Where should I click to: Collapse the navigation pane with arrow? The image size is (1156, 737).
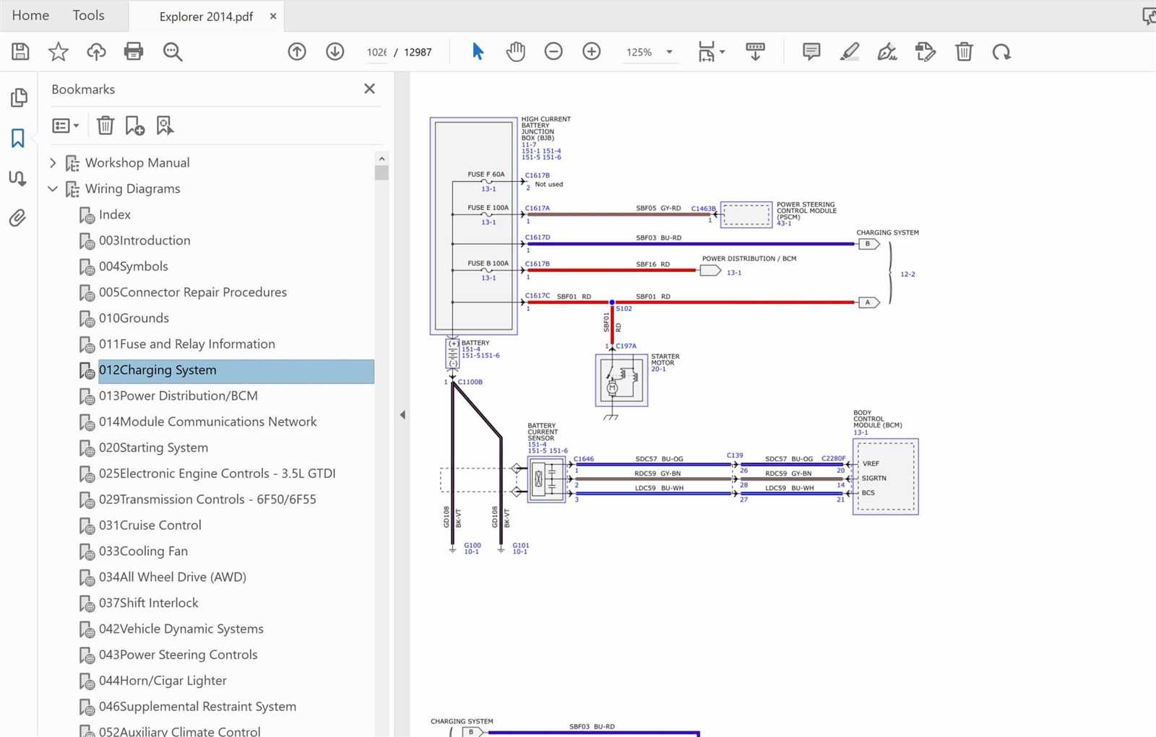(x=402, y=414)
